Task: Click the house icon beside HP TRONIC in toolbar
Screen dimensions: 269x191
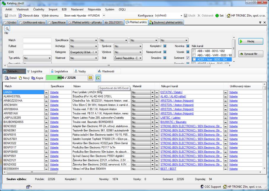Action: 228,16
